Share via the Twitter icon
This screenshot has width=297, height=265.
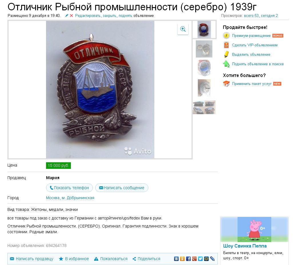tap(200, 259)
